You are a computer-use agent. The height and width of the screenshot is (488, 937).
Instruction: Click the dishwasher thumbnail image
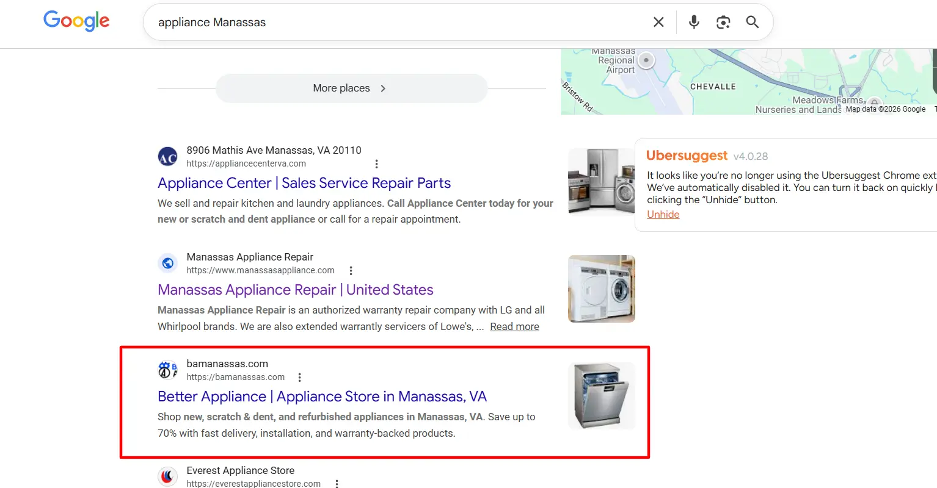click(x=601, y=396)
